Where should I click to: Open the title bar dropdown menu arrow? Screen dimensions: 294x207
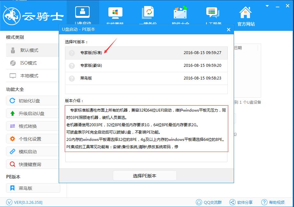267,6
